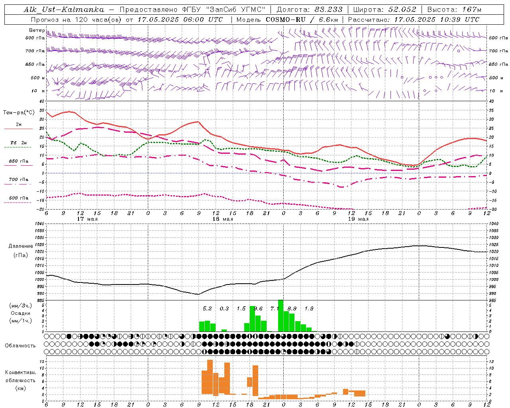This screenshot has width=510, height=408.
Task: Click the calculation time Рассчитано: 17.05.2025 10:39 UTC
Action: click(414, 20)
